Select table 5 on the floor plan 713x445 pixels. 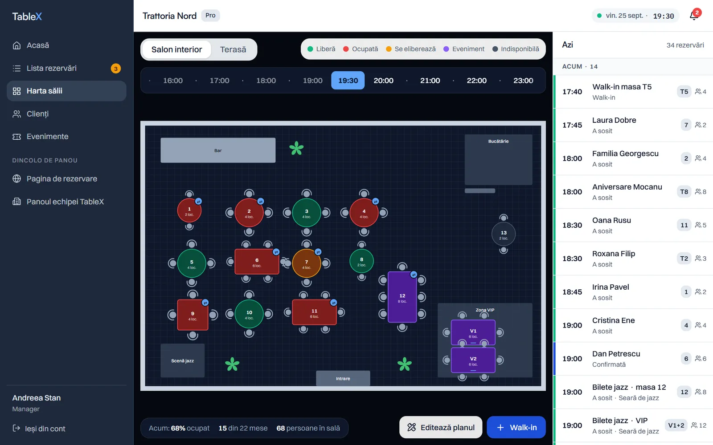coord(192,264)
